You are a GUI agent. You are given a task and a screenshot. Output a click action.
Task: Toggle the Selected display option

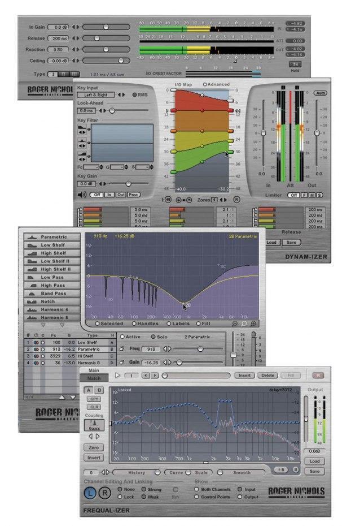[98, 324]
